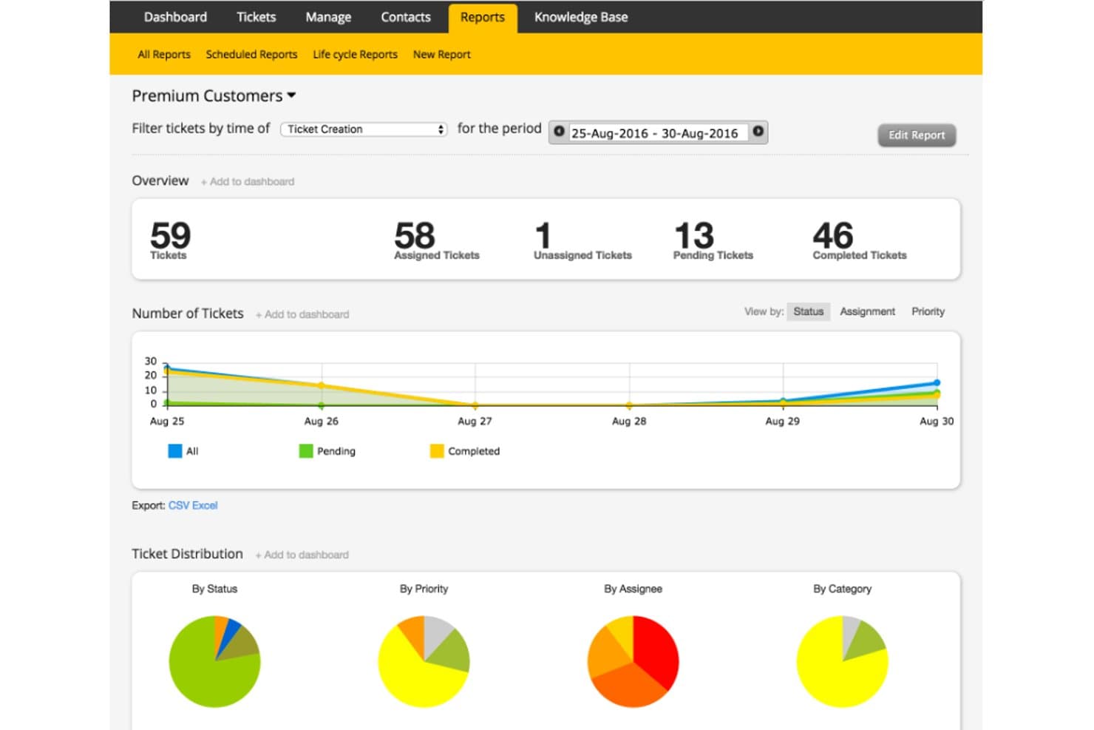1094x730 pixels.
Task: Add Overview to dashboard
Action: pyautogui.click(x=248, y=182)
